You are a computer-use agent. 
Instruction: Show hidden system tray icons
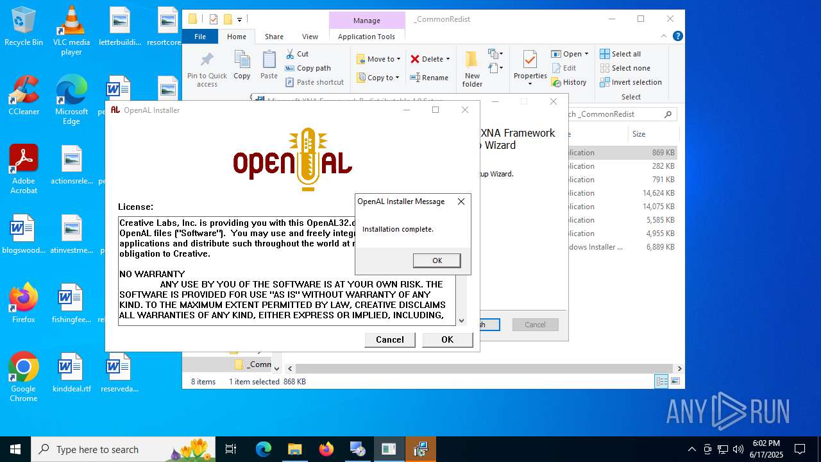tap(691, 449)
